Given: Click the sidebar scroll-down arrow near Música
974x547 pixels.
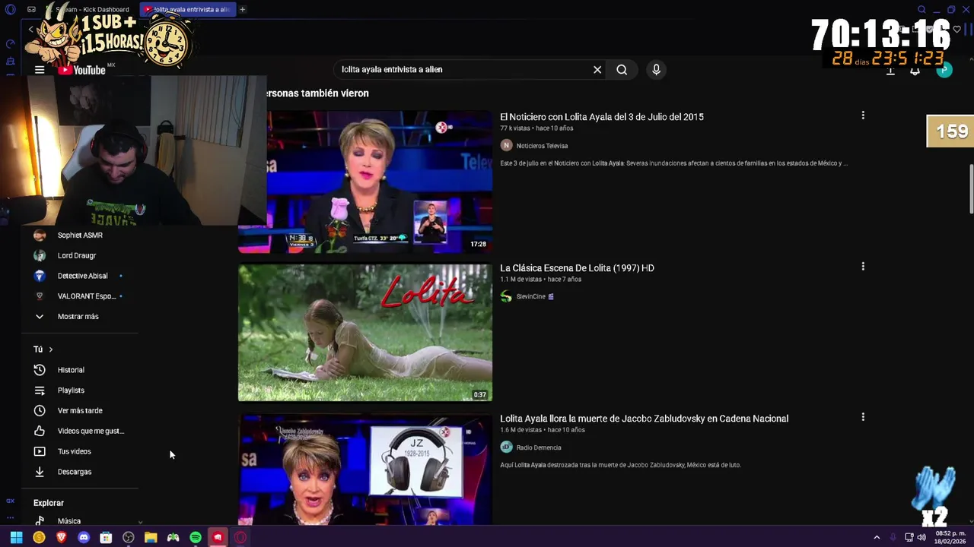Looking at the screenshot, I should (x=140, y=522).
